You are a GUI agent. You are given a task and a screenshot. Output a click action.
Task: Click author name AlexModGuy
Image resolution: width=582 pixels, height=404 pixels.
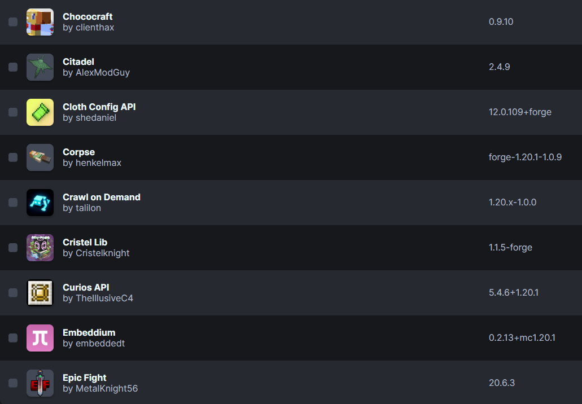tap(103, 73)
